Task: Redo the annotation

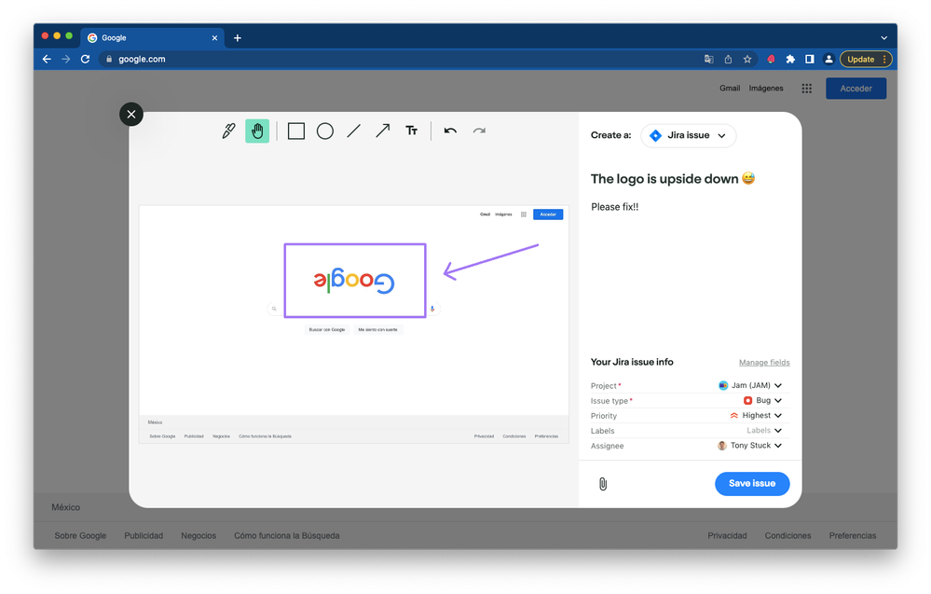Action: click(479, 131)
